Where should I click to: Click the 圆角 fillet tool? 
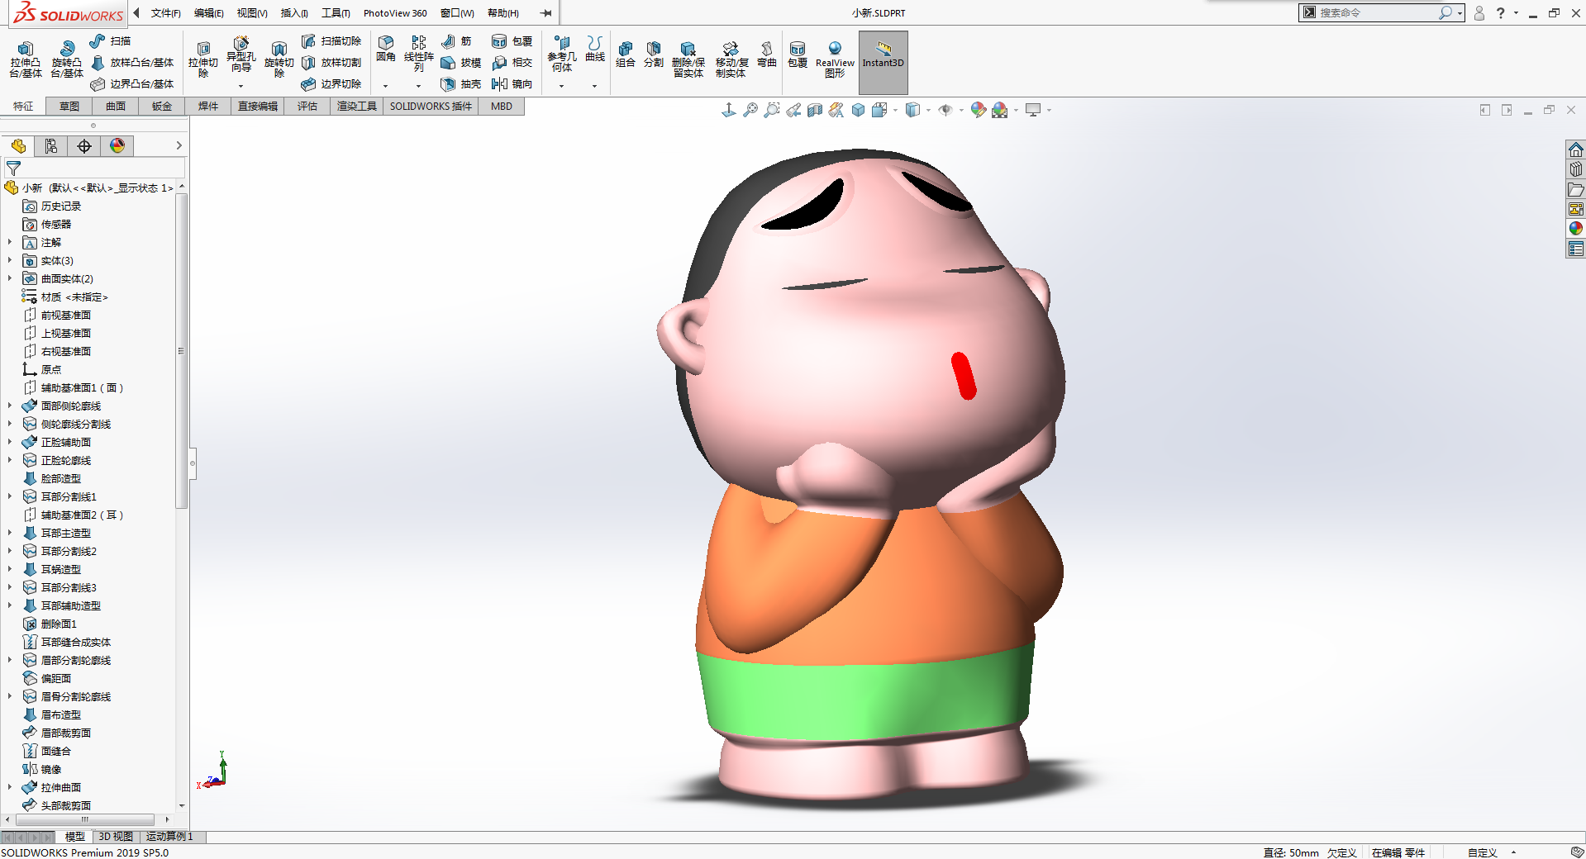pyautogui.click(x=386, y=49)
